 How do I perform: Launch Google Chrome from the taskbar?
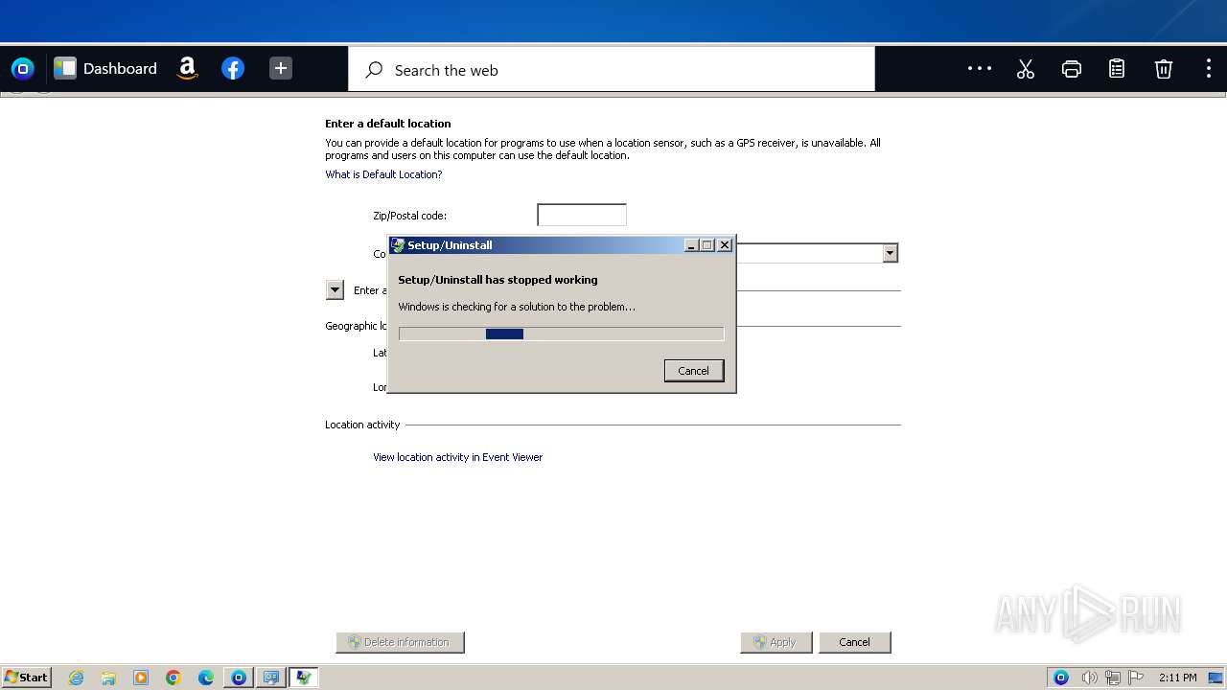coord(174,678)
